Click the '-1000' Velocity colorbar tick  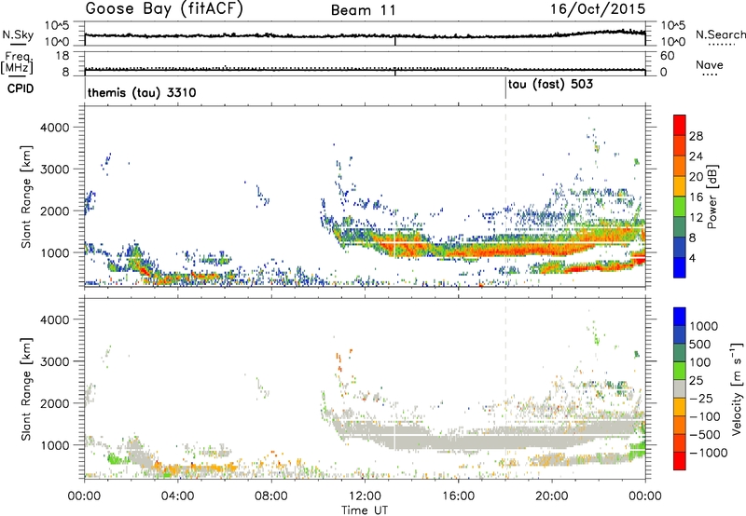click(709, 453)
